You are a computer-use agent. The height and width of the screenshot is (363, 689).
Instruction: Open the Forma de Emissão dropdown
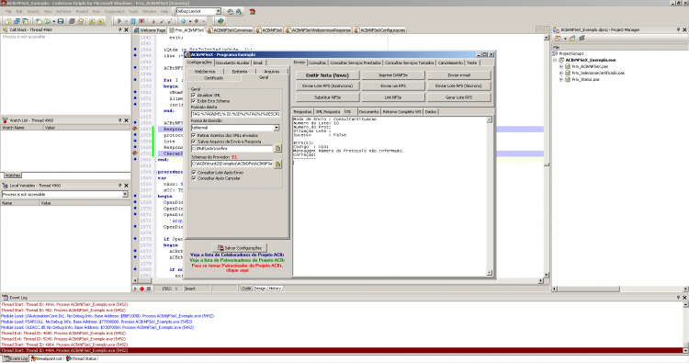click(277, 128)
